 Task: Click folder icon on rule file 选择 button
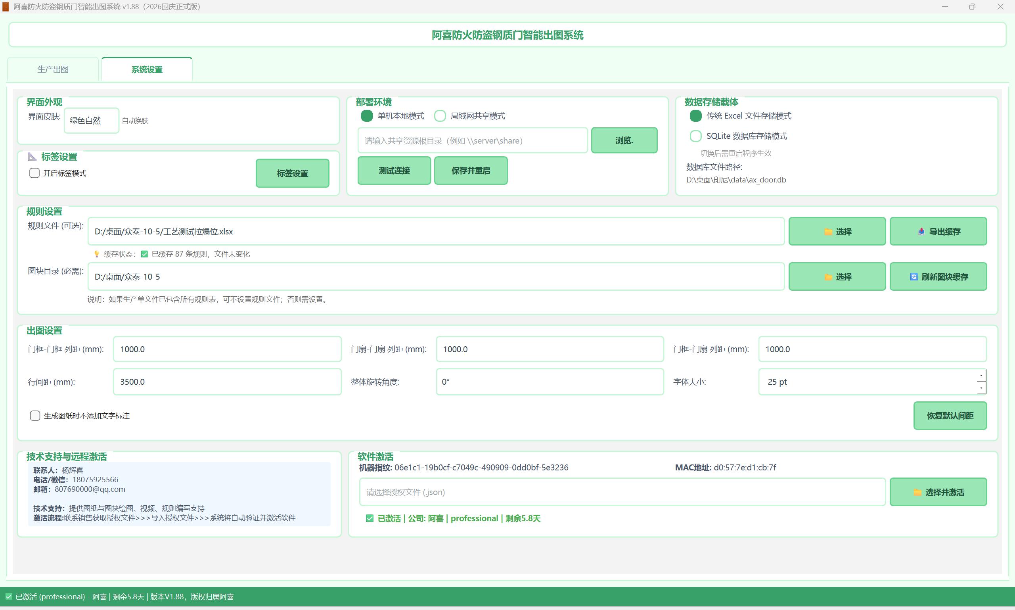(828, 232)
